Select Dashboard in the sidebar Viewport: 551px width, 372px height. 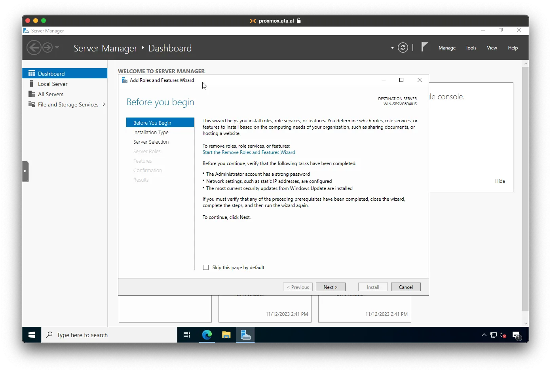click(x=65, y=73)
